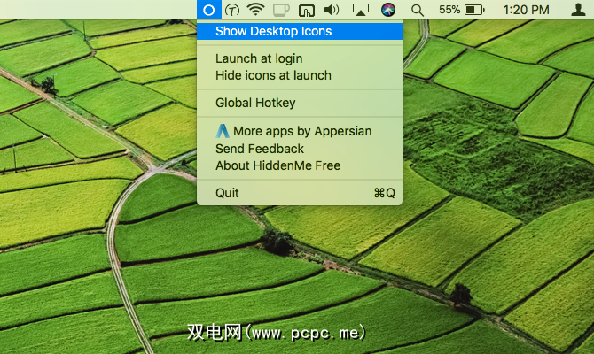Screen dimensions: 594x354
Task: Toggle Launch at login option
Action: (261, 58)
